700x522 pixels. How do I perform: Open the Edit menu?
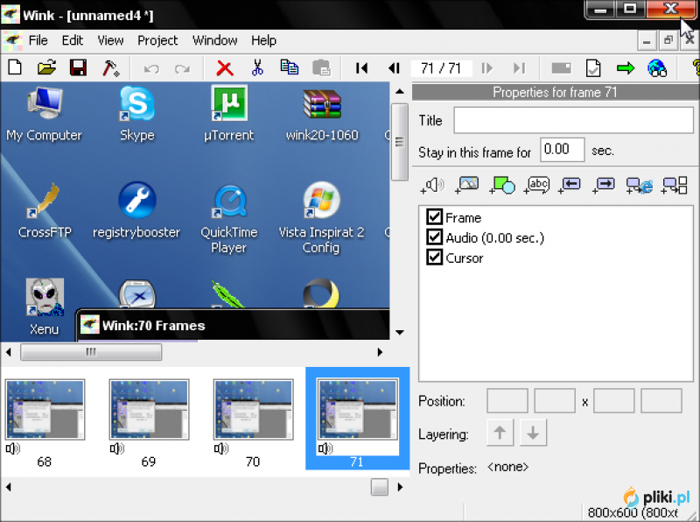[73, 40]
